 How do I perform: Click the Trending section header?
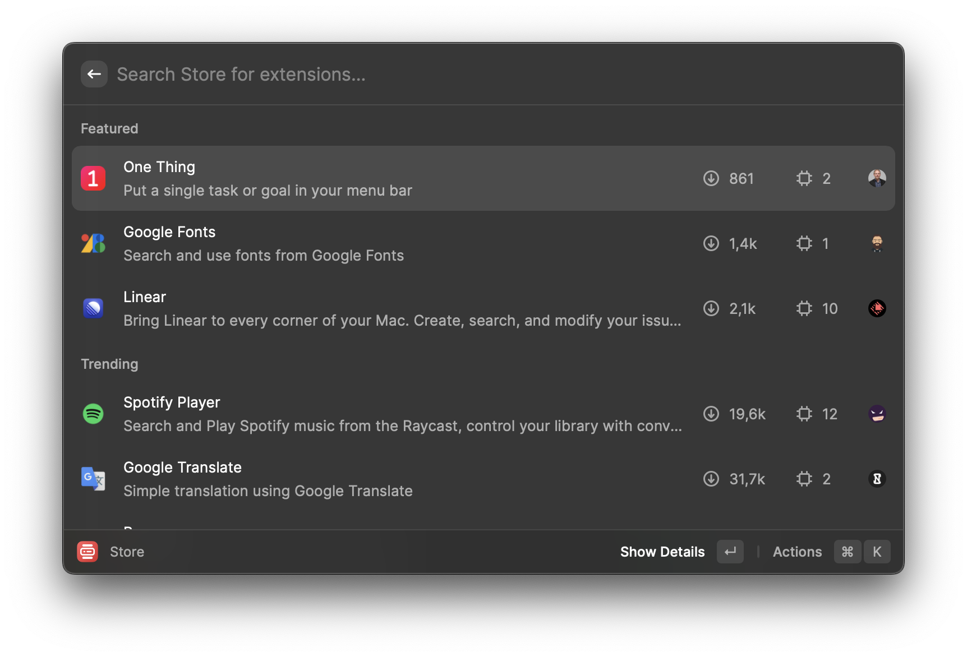click(109, 364)
